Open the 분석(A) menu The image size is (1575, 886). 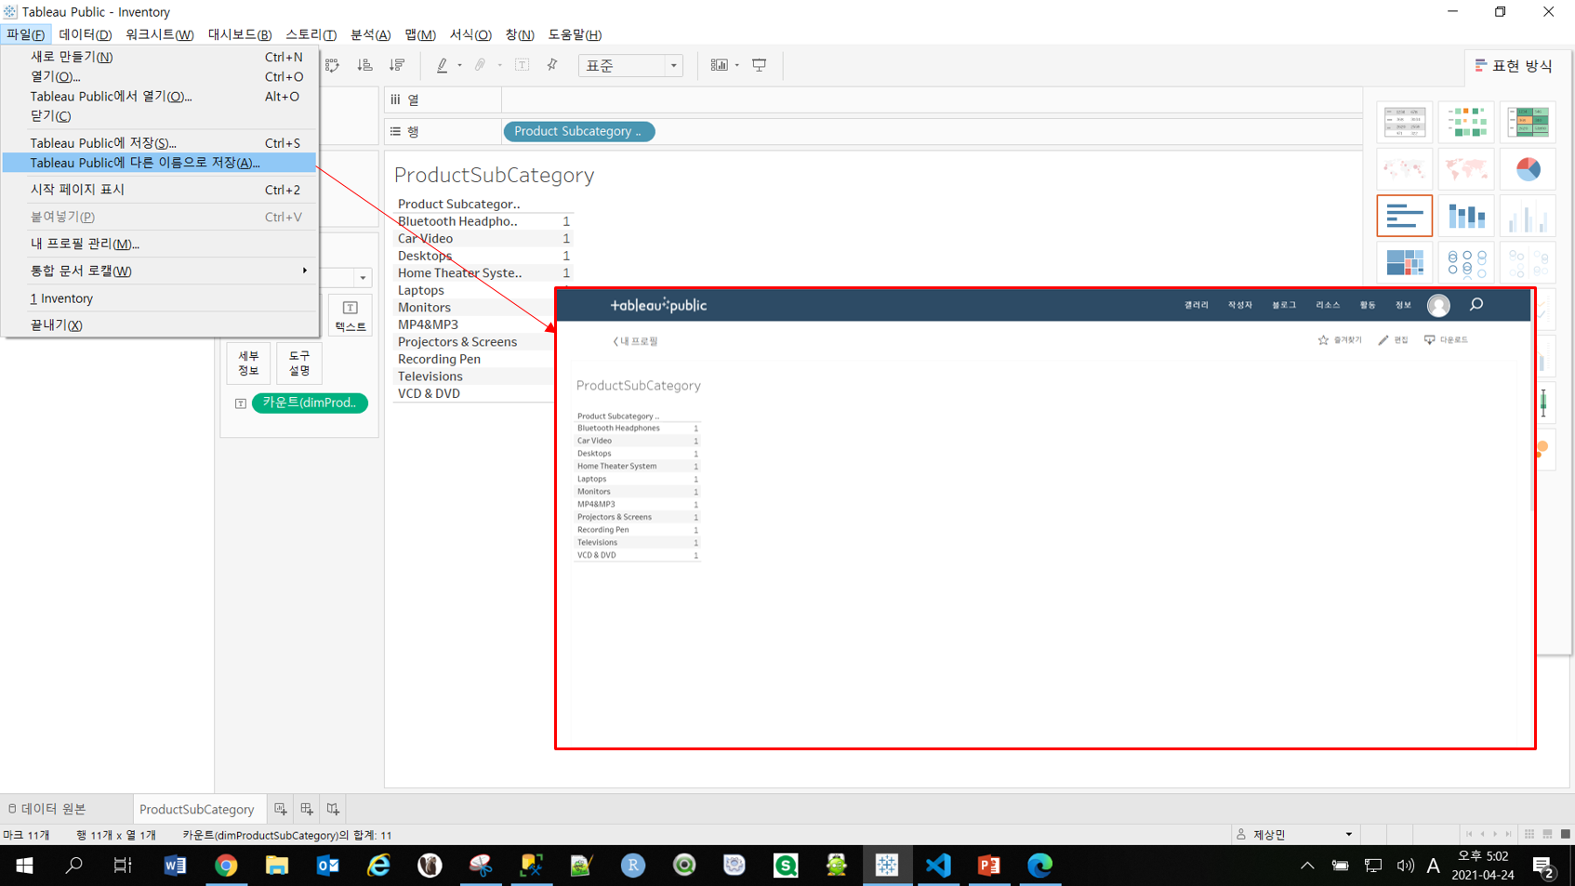(x=370, y=34)
